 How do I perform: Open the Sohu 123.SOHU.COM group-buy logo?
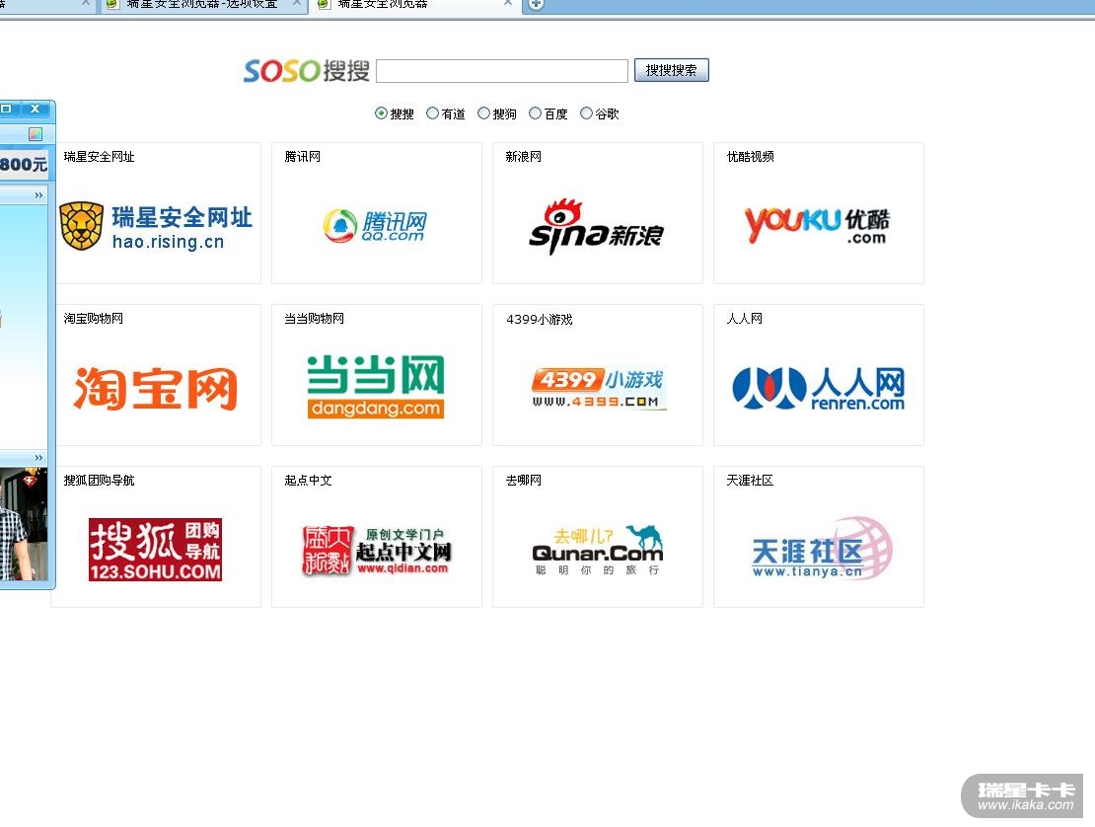(x=155, y=549)
